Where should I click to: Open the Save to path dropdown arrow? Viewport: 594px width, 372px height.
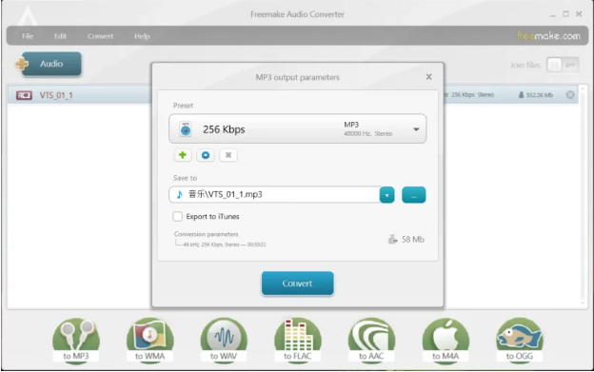(x=386, y=195)
